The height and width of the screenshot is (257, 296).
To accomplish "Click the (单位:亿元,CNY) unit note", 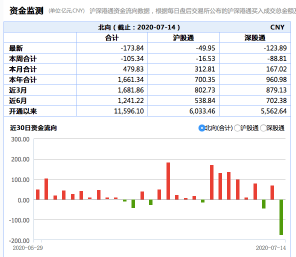I will point(66,11).
